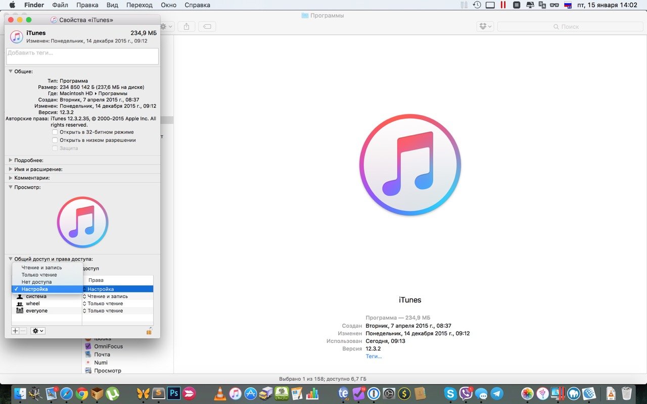Open the Dropbox toolbar dropdown in Finder
Image resolution: width=647 pixels, height=404 pixels.
pyautogui.click(x=485, y=26)
